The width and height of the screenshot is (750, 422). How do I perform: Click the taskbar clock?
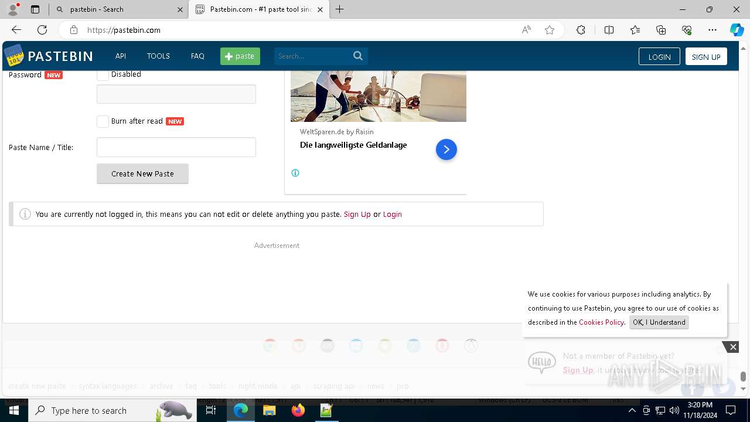[x=700, y=410]
